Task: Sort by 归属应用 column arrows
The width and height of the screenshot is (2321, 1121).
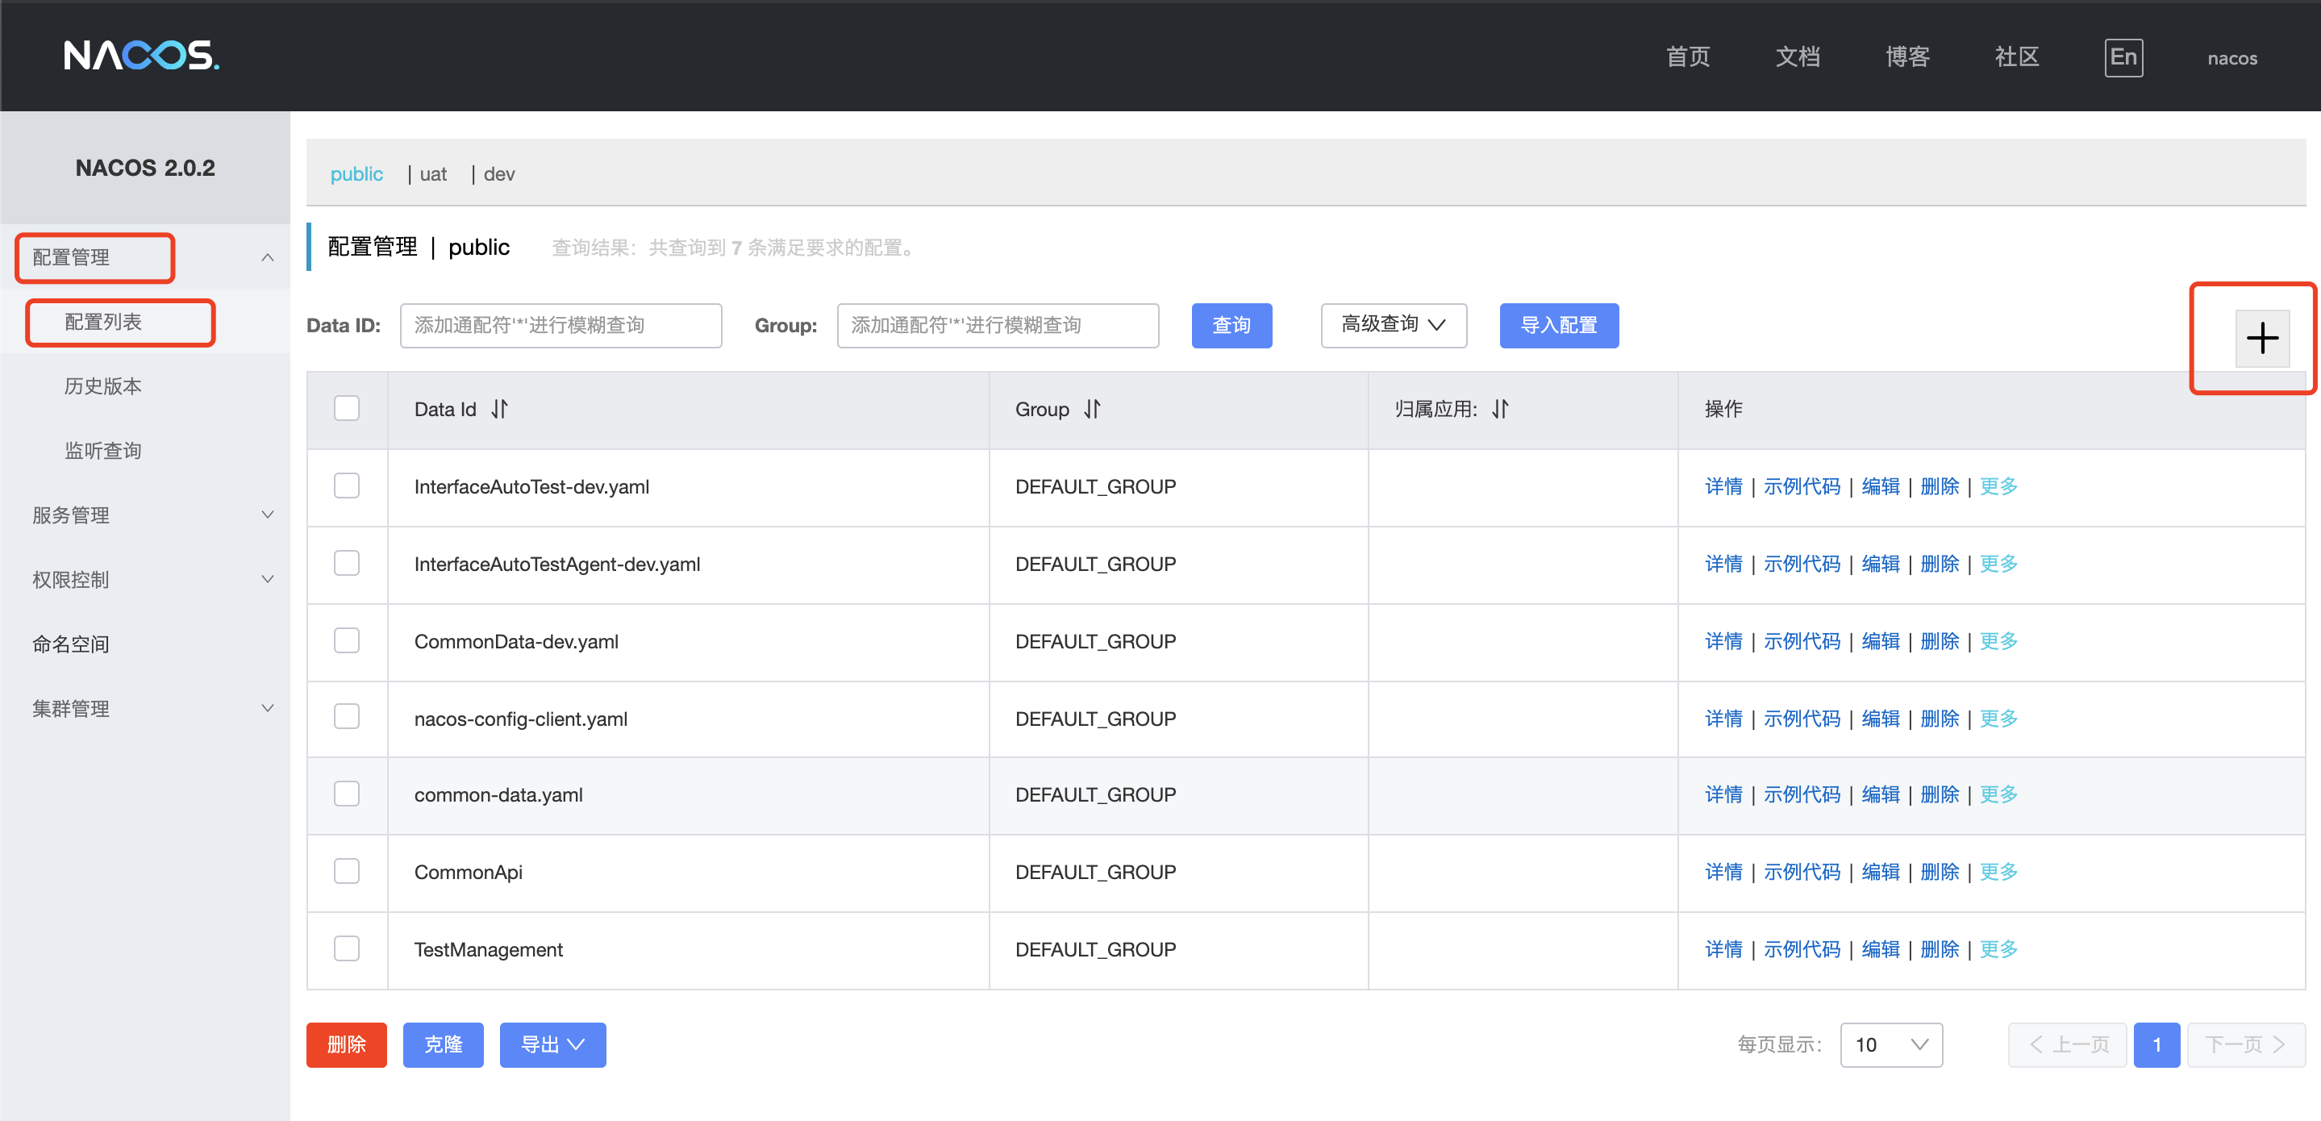Action: (1500, 409)
